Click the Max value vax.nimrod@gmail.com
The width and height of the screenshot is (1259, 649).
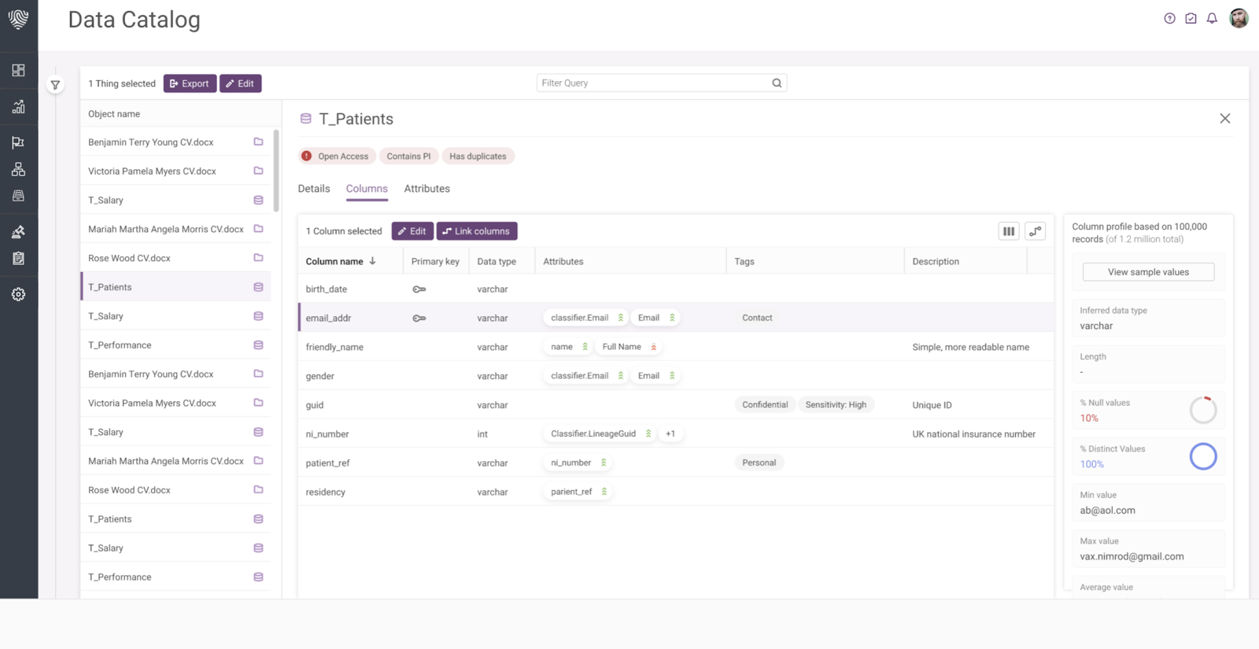click(1132, 556)
